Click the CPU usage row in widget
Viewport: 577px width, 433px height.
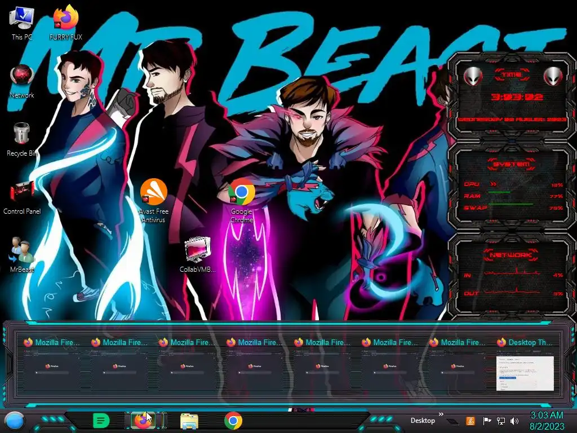click(x=513, y=184)
